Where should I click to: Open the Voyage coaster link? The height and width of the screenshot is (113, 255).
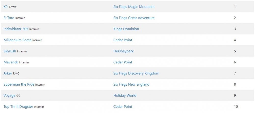coord(9,96)
